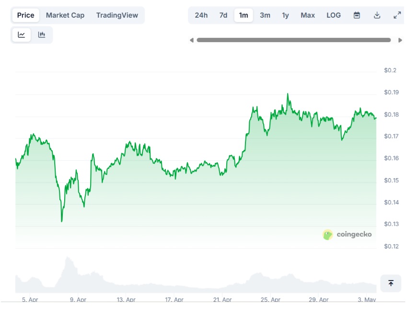
Task: Click the horizontal range scrollbar
Action: 293,40
